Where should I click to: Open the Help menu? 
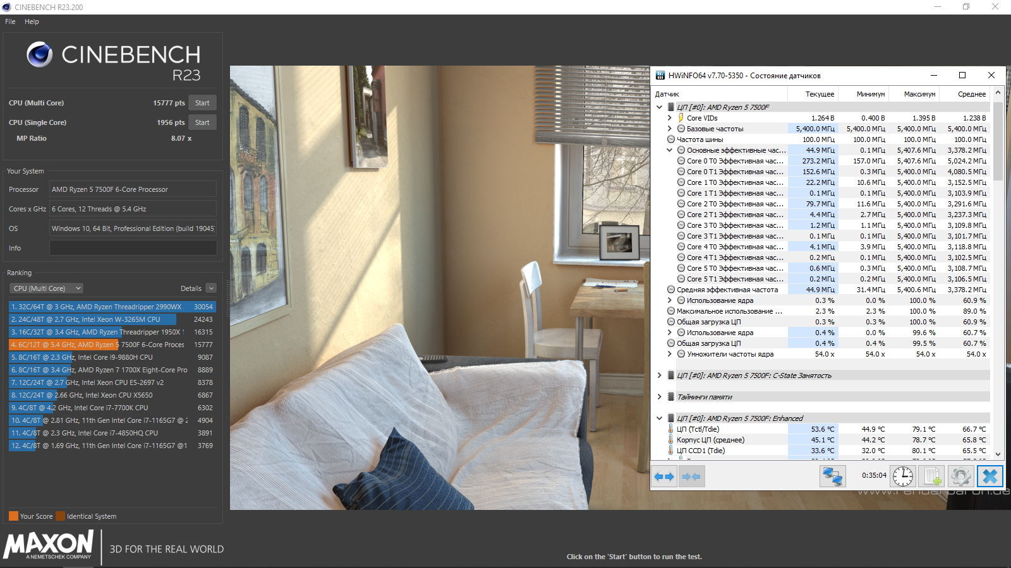coord(32,21)
